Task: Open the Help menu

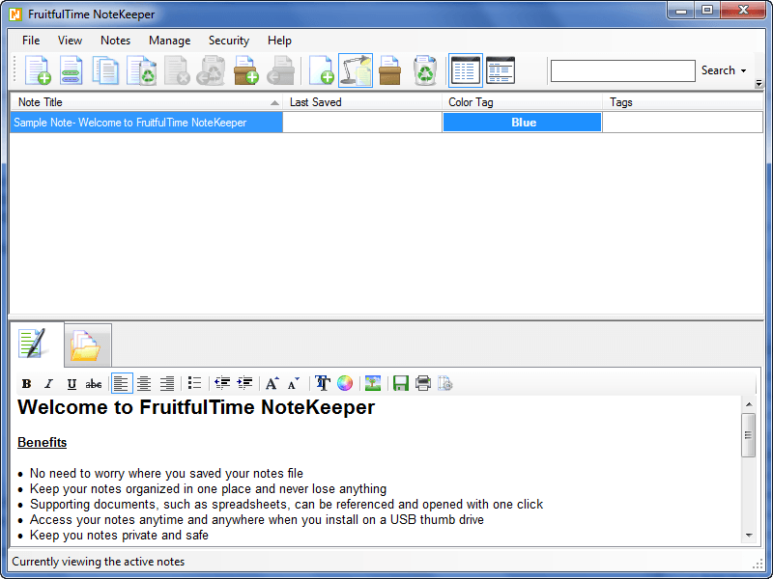Action: (279, 41)
